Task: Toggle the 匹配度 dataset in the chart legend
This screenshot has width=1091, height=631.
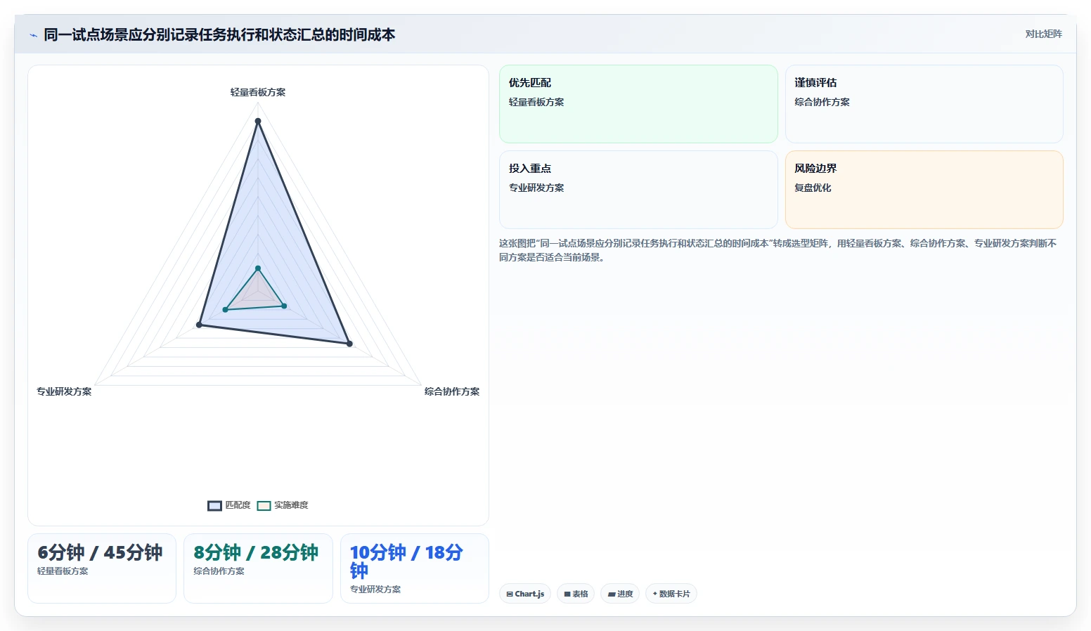Action: tap(229, 505)
